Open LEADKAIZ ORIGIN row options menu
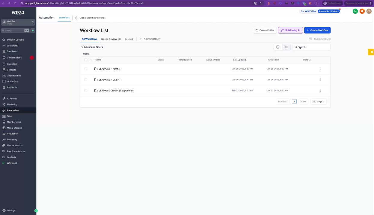 320,90
